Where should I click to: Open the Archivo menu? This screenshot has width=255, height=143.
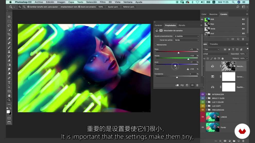(x=39, y=2)
